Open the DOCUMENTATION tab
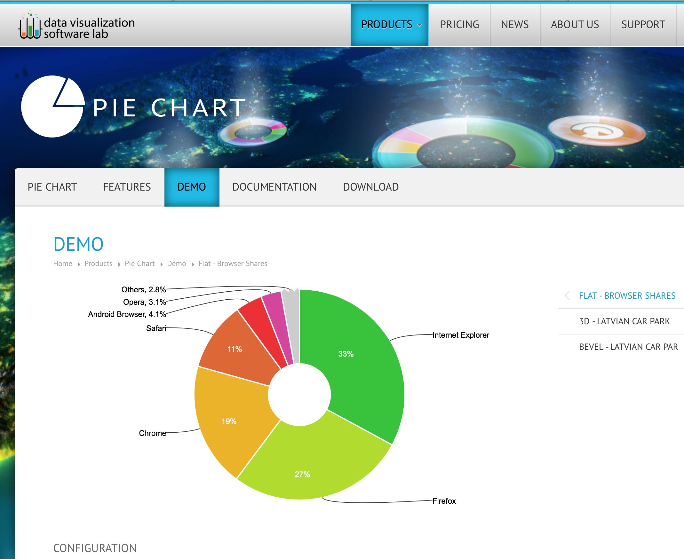Image resolution: width=684 pixels, height=559 pixels. 274,187
